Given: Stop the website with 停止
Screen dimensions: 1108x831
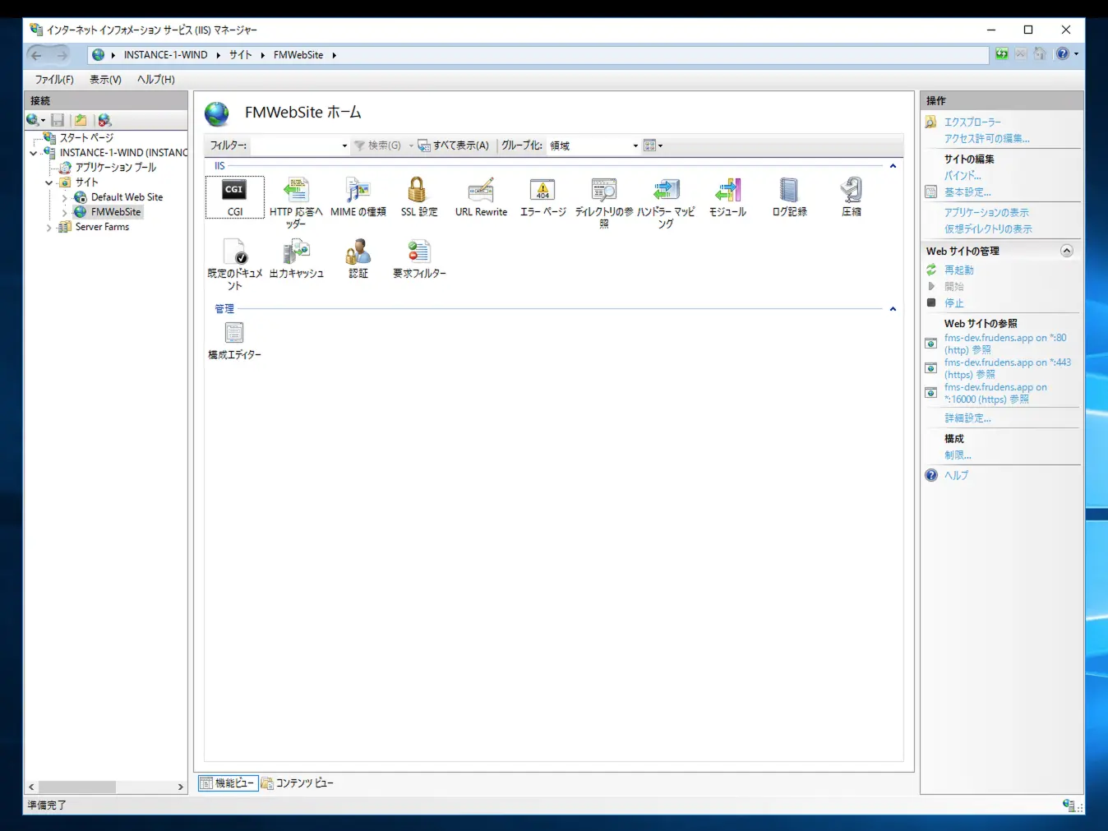Looking at the screenshot, I should pos(953,302).
